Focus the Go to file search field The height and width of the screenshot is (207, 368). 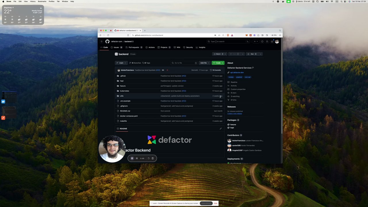[184, 63]
